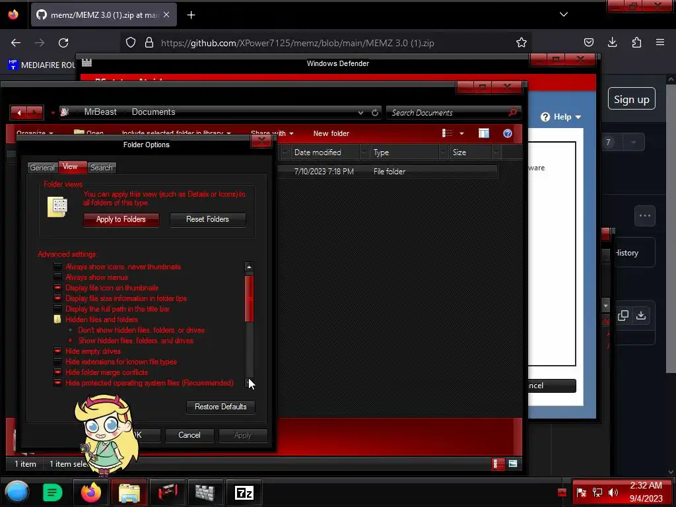The width and height of the screenshot is (676, 507).
Task: Toggle Always show menus checkbox
Action: (x=57, y=277)
